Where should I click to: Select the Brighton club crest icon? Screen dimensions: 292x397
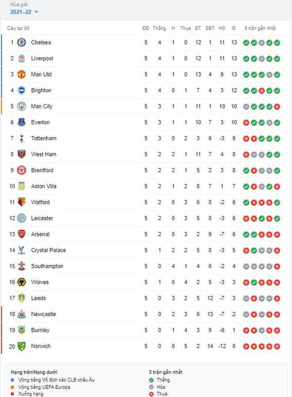[x=21, y=90]
